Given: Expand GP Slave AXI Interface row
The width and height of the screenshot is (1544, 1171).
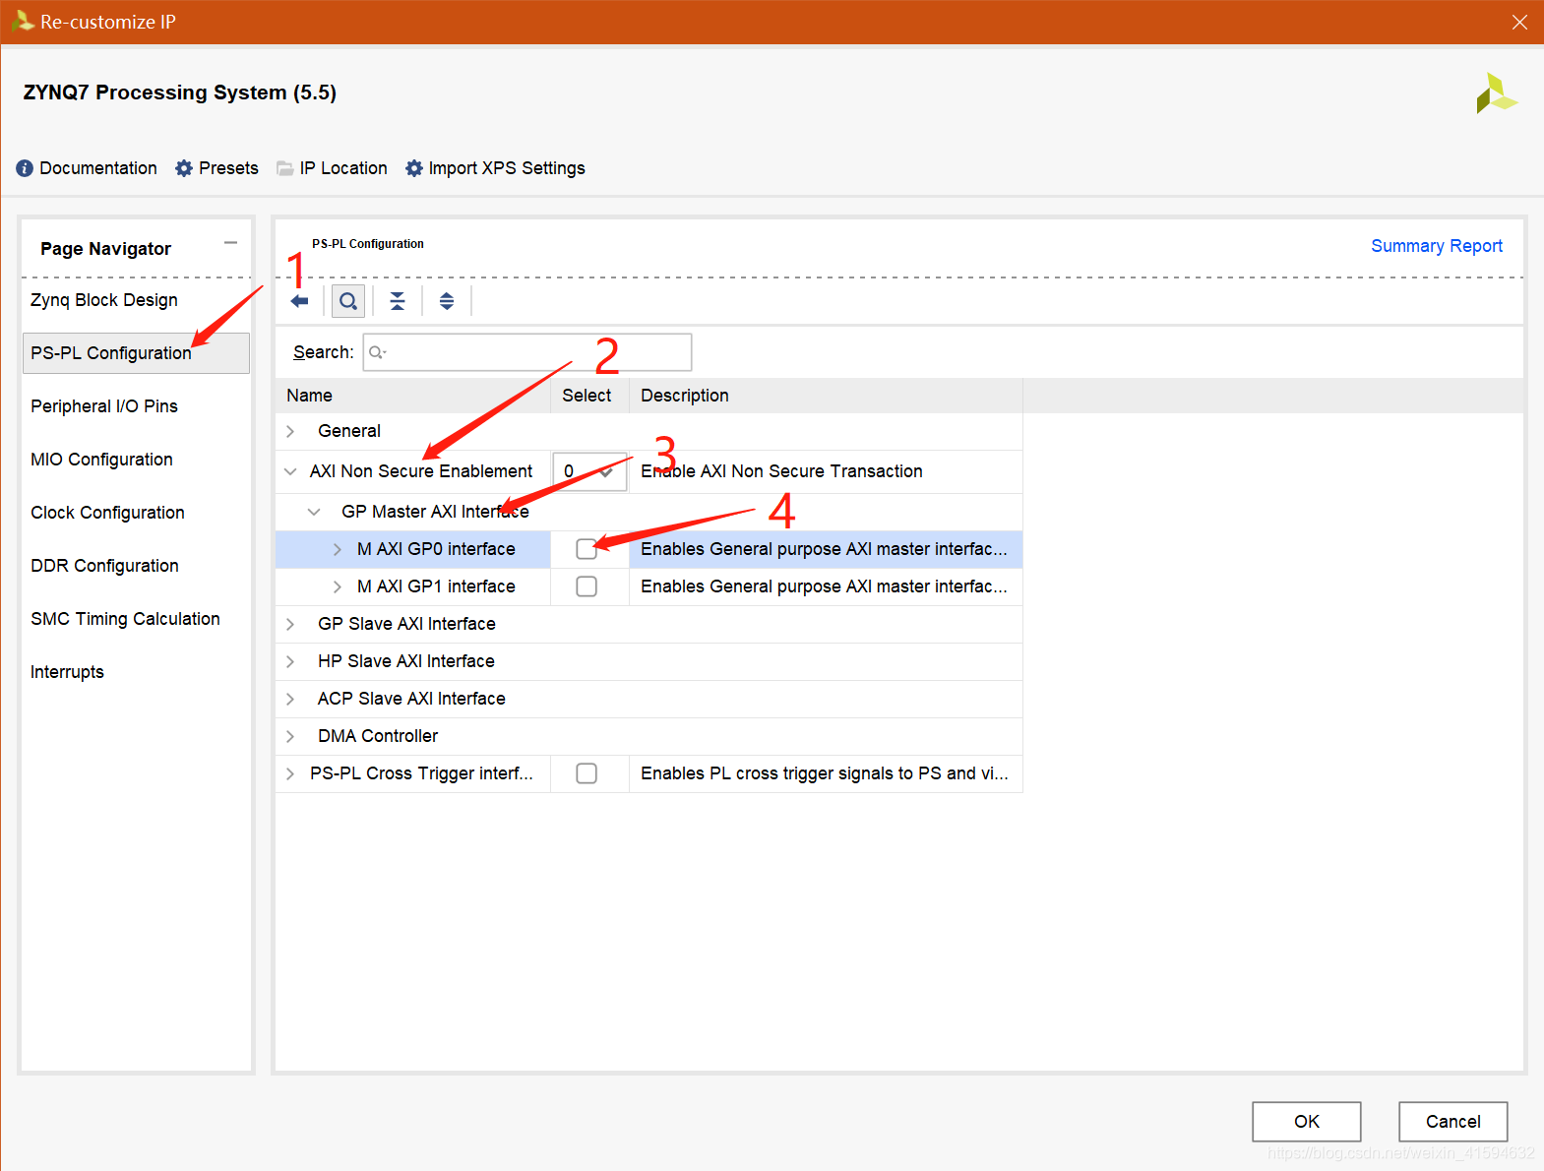Looking at the screenshot, I should 290,624.
